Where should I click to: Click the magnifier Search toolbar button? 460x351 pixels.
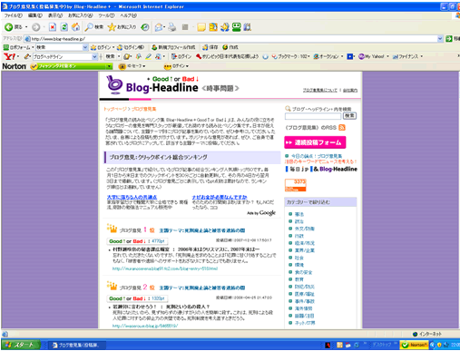coord(94,27)
